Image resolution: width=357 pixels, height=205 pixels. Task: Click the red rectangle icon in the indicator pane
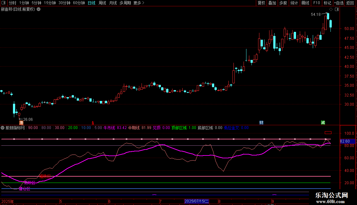(x=328, y=133)
